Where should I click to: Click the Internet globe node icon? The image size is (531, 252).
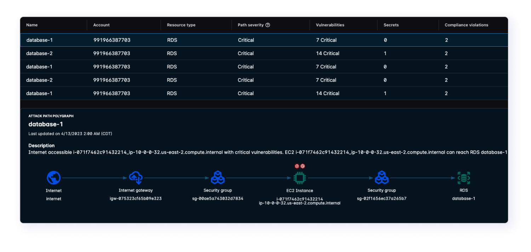pos(54,178)
